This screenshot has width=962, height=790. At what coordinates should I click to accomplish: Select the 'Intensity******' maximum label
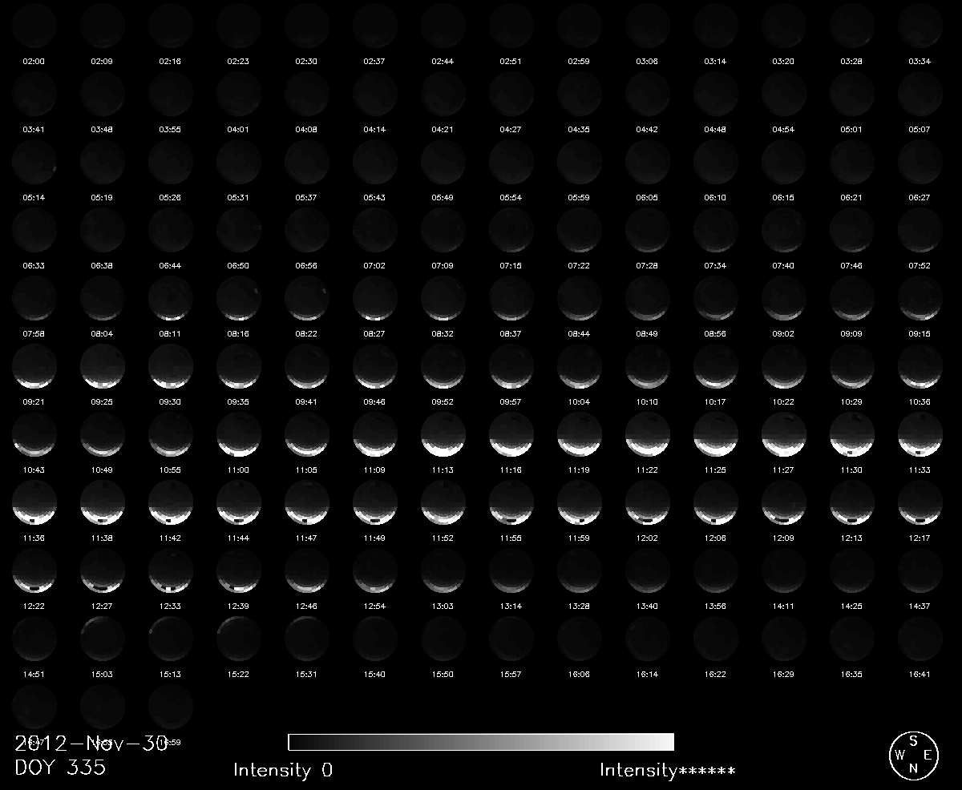tap(667, 771)
